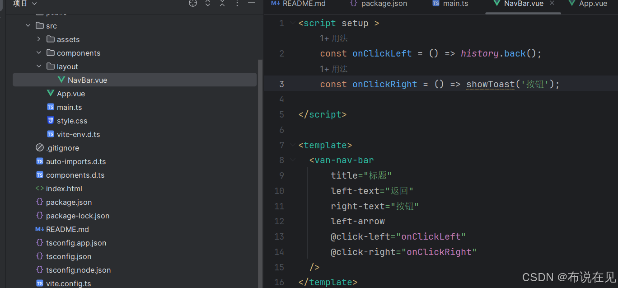Open style.css in the project tree

click(x=72, y=121)
